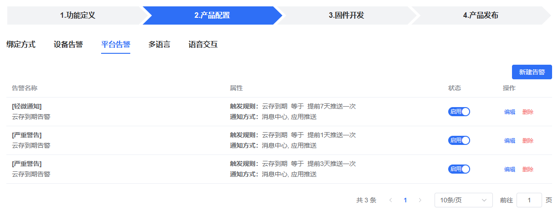Open step 3.固件开发
558x211 pixels.
click(346, 15)
